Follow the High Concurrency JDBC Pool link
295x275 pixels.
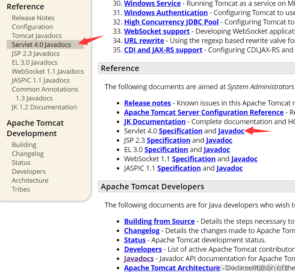click(x=171, y=22)
